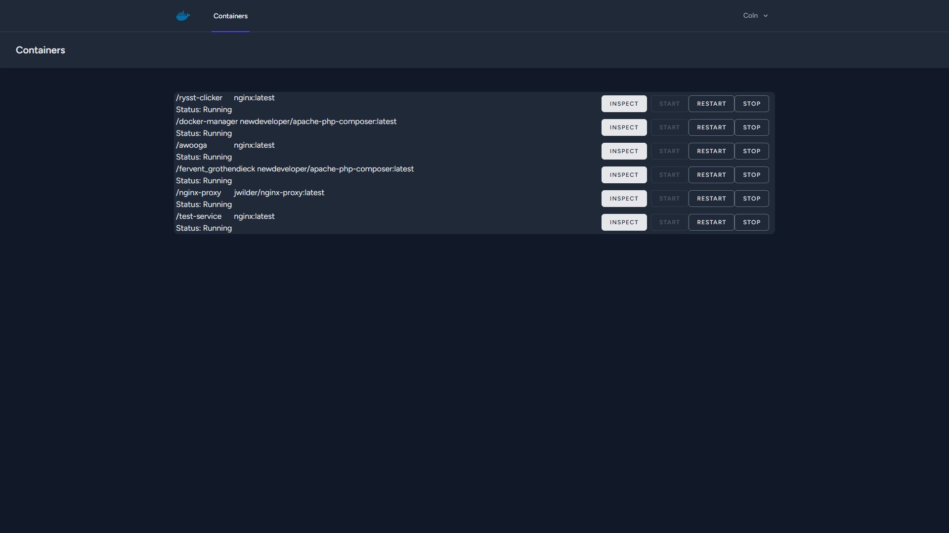This screenshot has width=949, height=533.
Task: Inspect the awooga container
Action: coord(624,151)
